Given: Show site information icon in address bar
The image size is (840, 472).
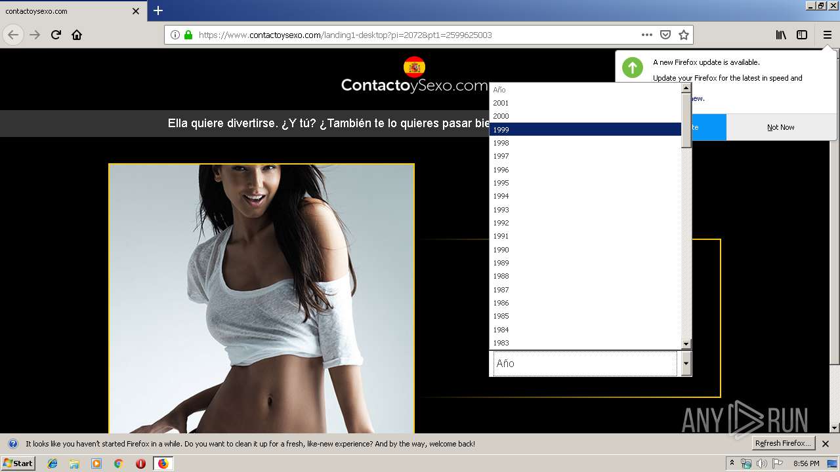Looking at the screenshot, I should pyautogui.click(x=175, y=35).
